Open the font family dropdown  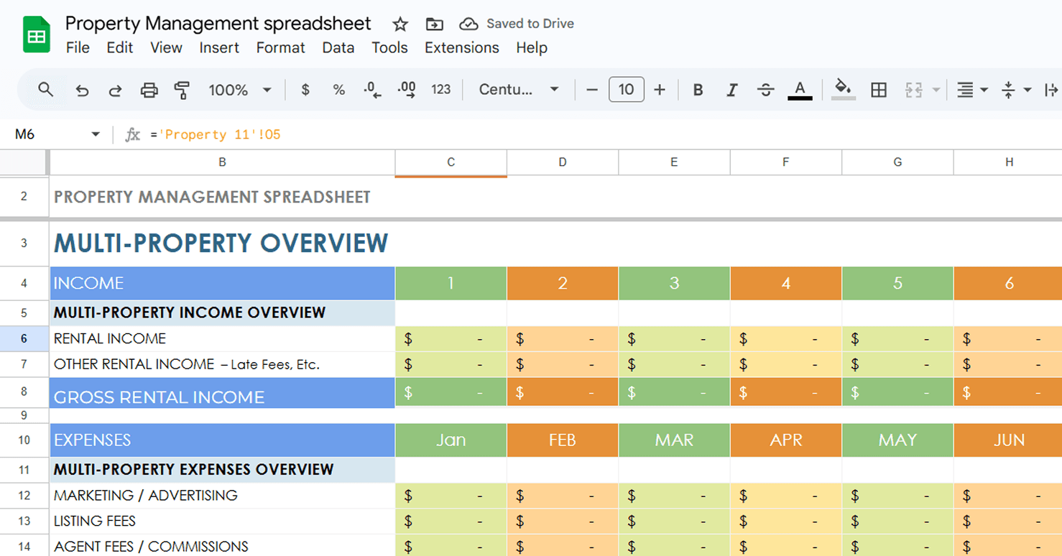pyautogui.click(x=519, y=90)
